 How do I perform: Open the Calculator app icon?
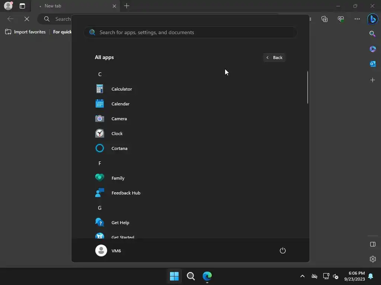click(100, 89)
